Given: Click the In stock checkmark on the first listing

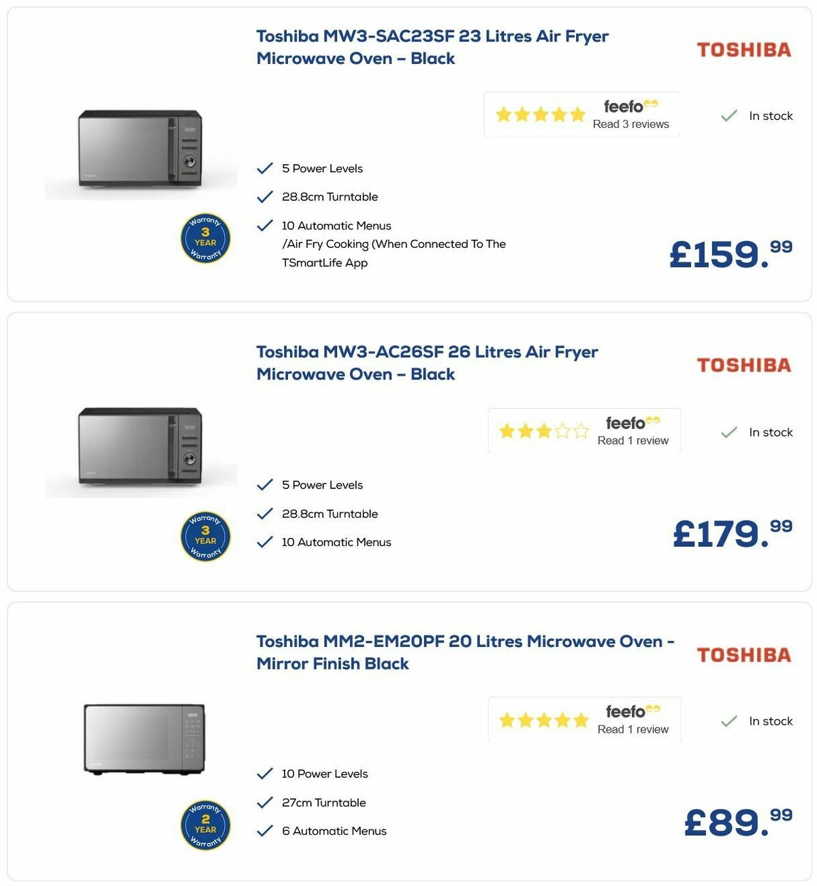Looking at the screenshot, I should pos(728,115).
